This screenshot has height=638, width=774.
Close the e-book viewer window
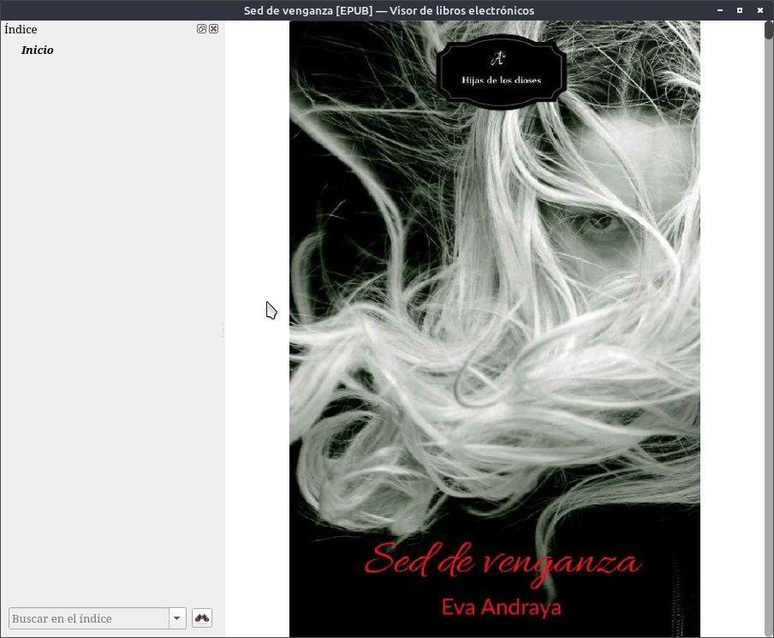click(x=759, y=10)
